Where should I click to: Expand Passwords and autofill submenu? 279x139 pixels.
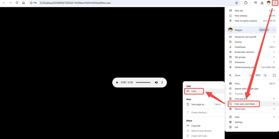pos(252,37)
